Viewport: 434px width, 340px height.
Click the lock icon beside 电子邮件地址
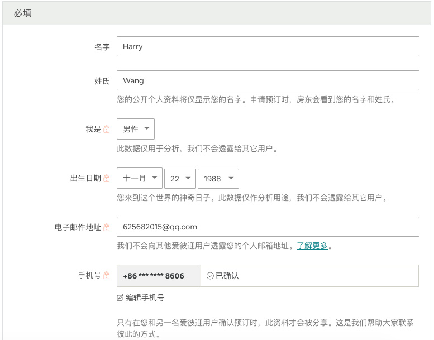click(107, 227)
